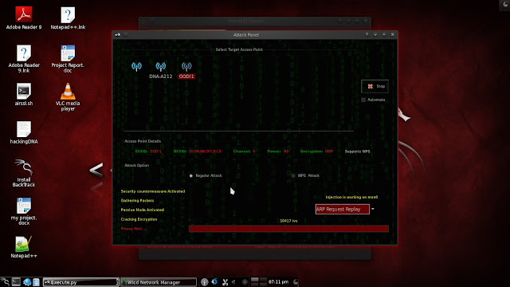
Task: Click the ESSID GOD!1 value
Action: point(155,151)
